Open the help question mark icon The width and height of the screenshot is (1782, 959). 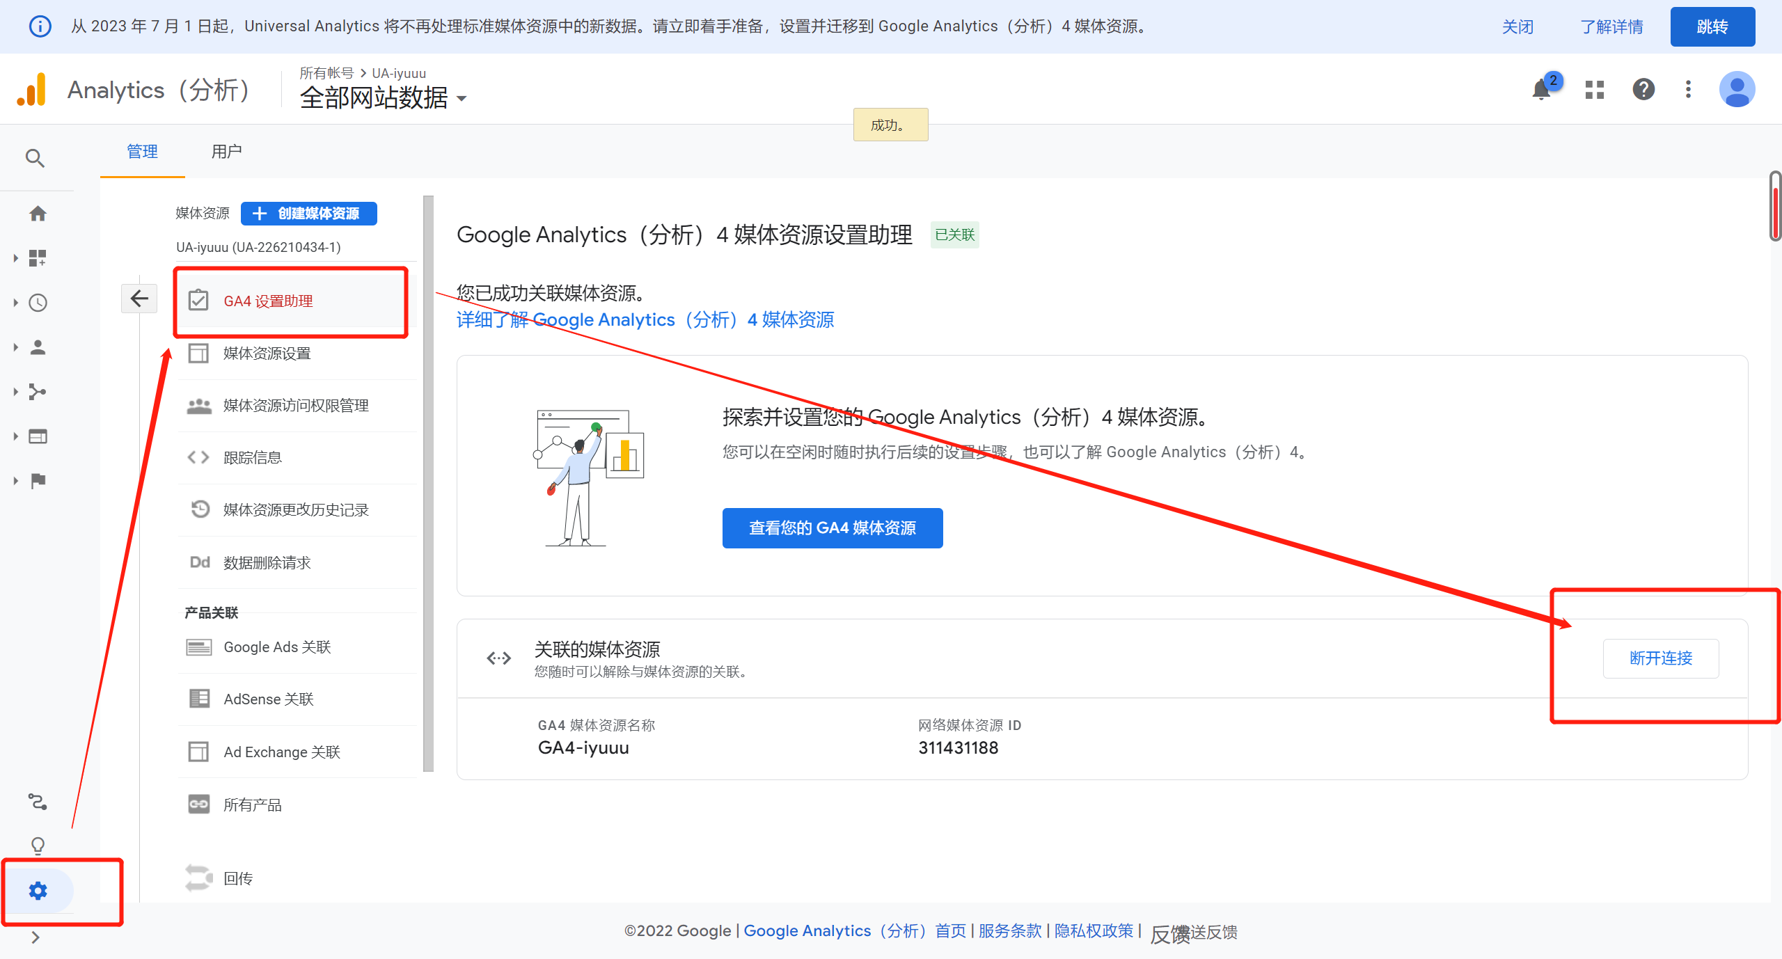[x=1642, y=89]
